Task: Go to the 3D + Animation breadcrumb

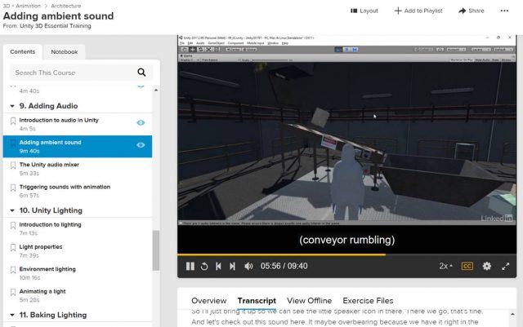Action: (21, 6)
